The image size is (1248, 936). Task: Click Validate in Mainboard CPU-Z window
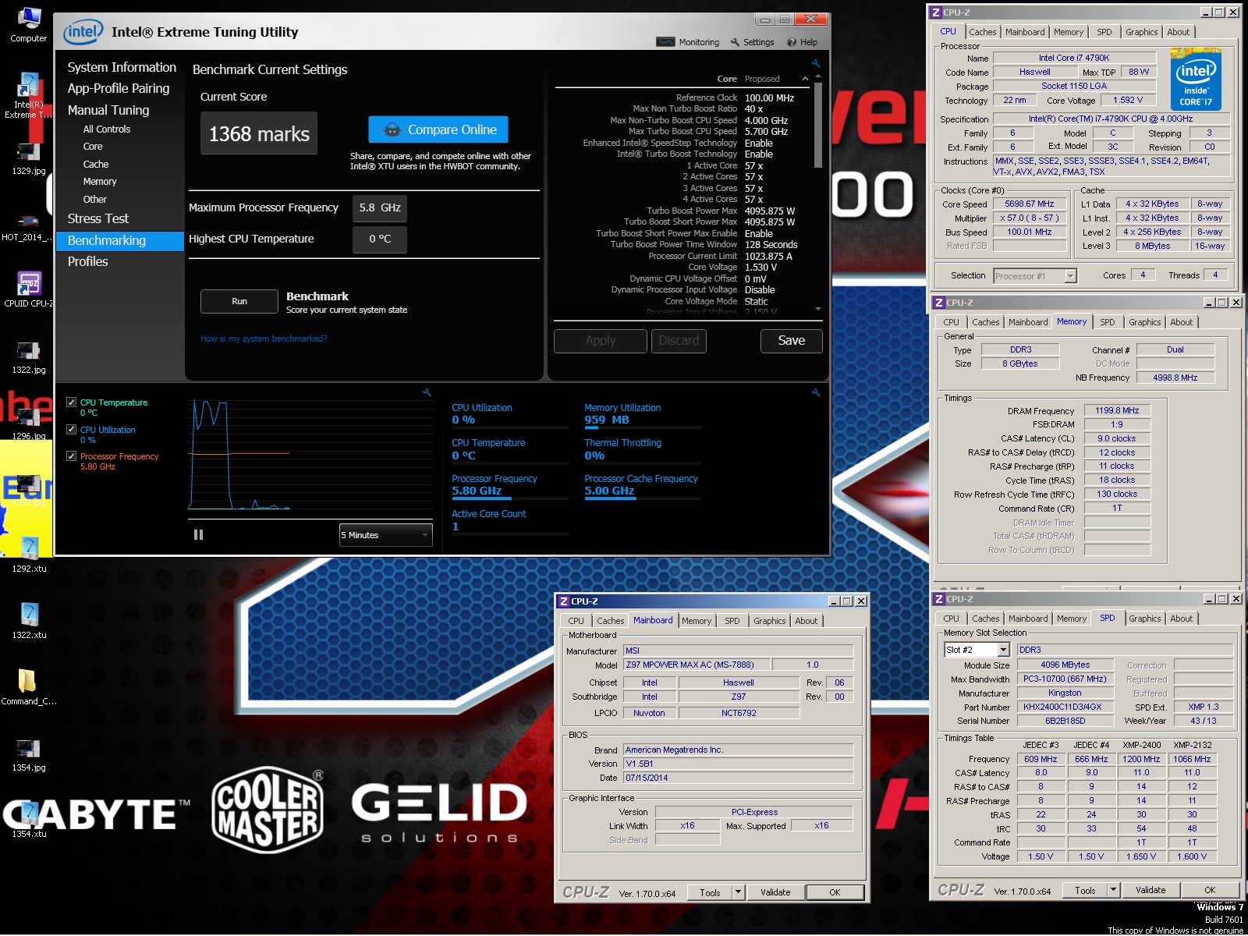775,892
